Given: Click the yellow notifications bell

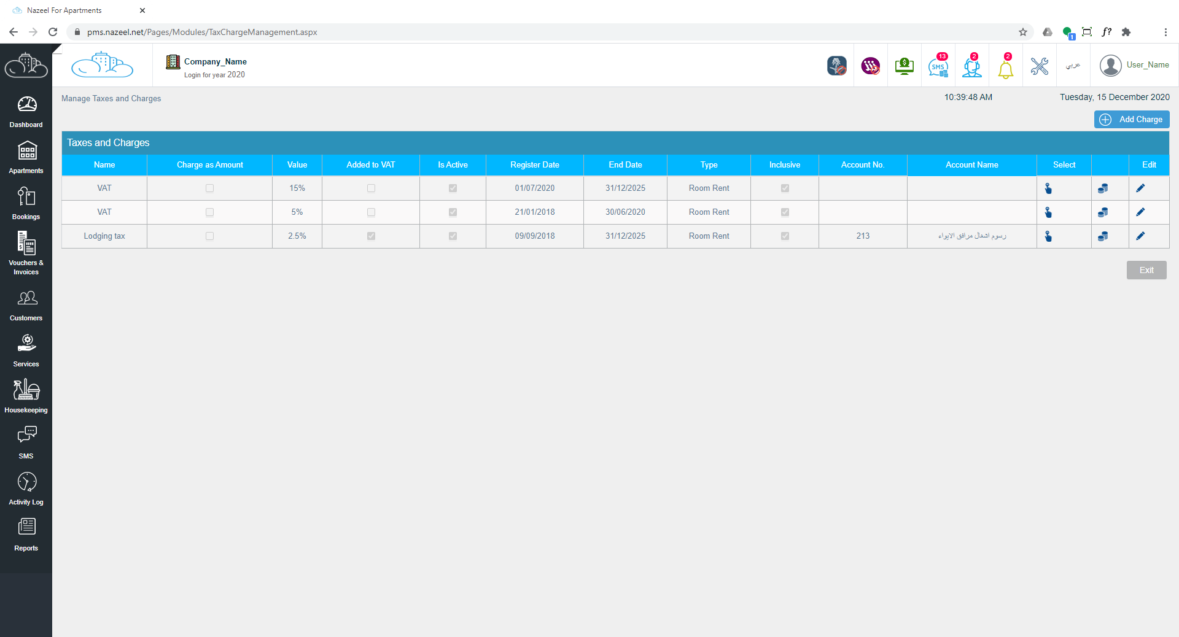Looking at the screenshot, I should coord(1005,68).
